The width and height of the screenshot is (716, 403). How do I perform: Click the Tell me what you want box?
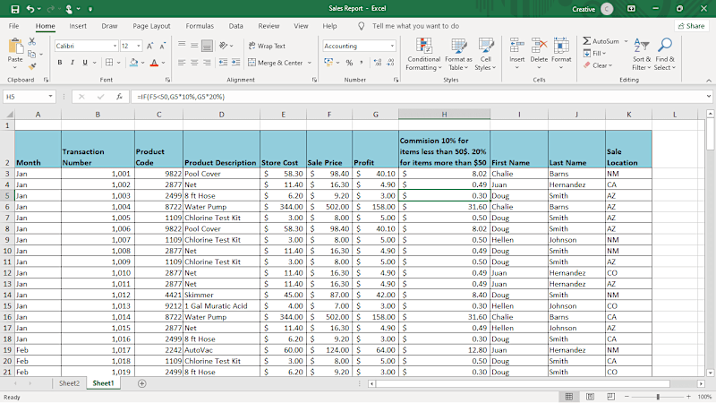pos(415,26)
